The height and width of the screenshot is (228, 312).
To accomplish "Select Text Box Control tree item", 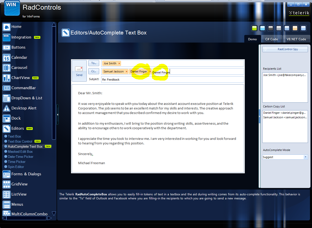I will [20, 141].
